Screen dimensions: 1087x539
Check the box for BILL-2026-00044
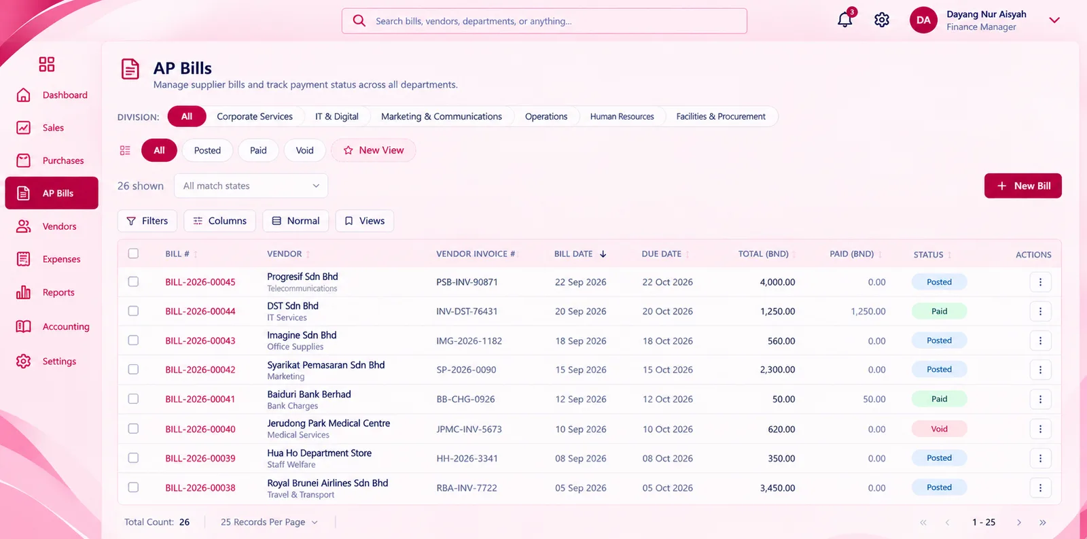tap(133, 311)
